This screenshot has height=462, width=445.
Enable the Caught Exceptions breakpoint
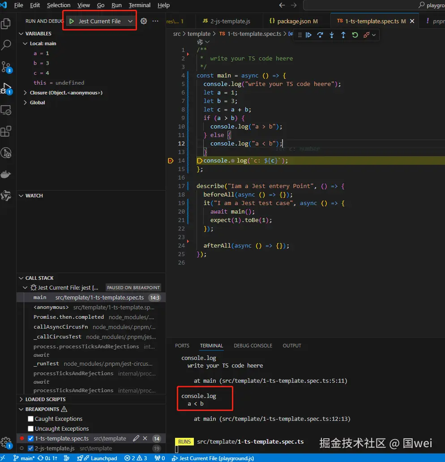pos(30,419)
